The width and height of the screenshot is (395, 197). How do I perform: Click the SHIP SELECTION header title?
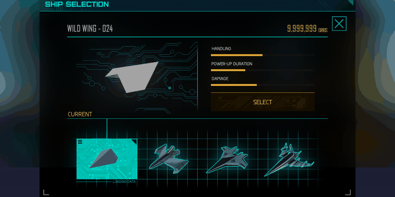77,4
